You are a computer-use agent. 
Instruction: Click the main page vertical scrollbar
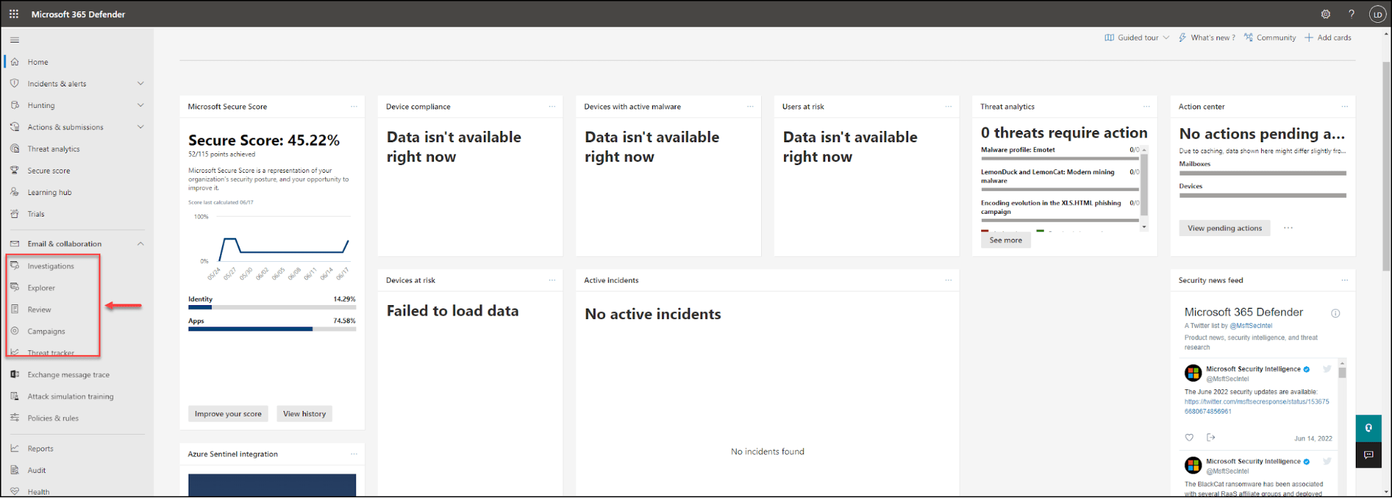tap(1386, 167)
